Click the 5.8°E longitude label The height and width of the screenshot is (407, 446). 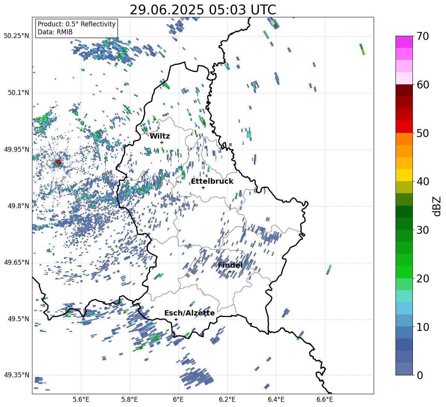[x=130, y=399]
